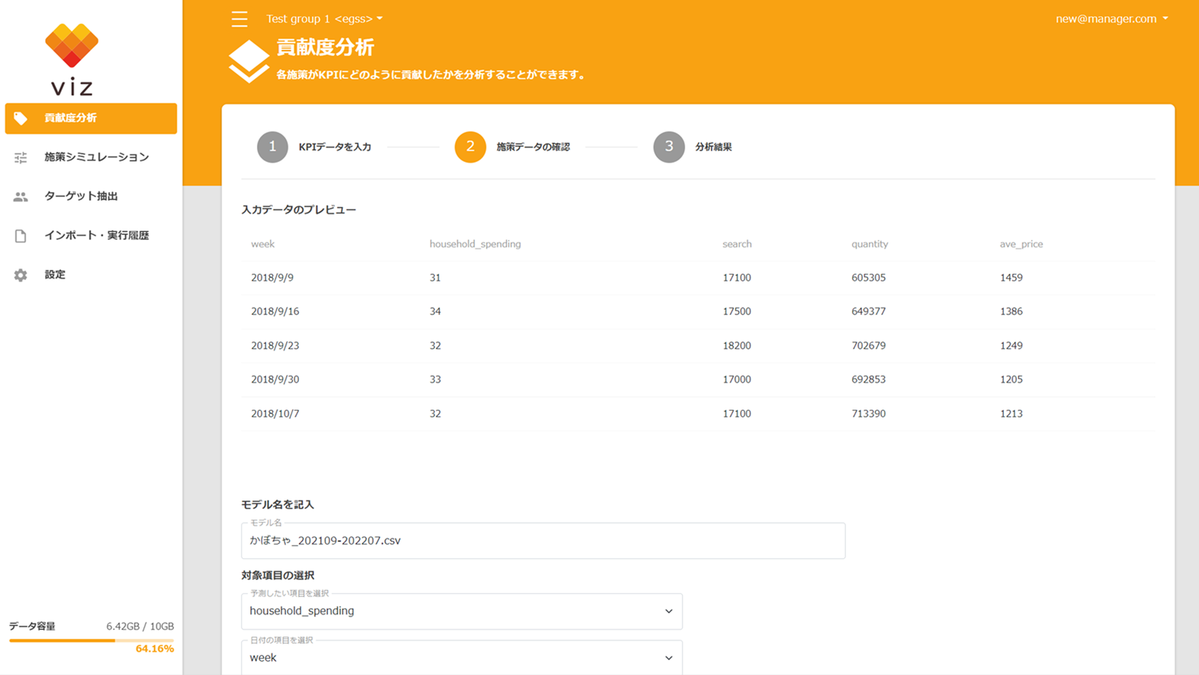Click the モデル名を記入 heading

(x=278, y=505)
